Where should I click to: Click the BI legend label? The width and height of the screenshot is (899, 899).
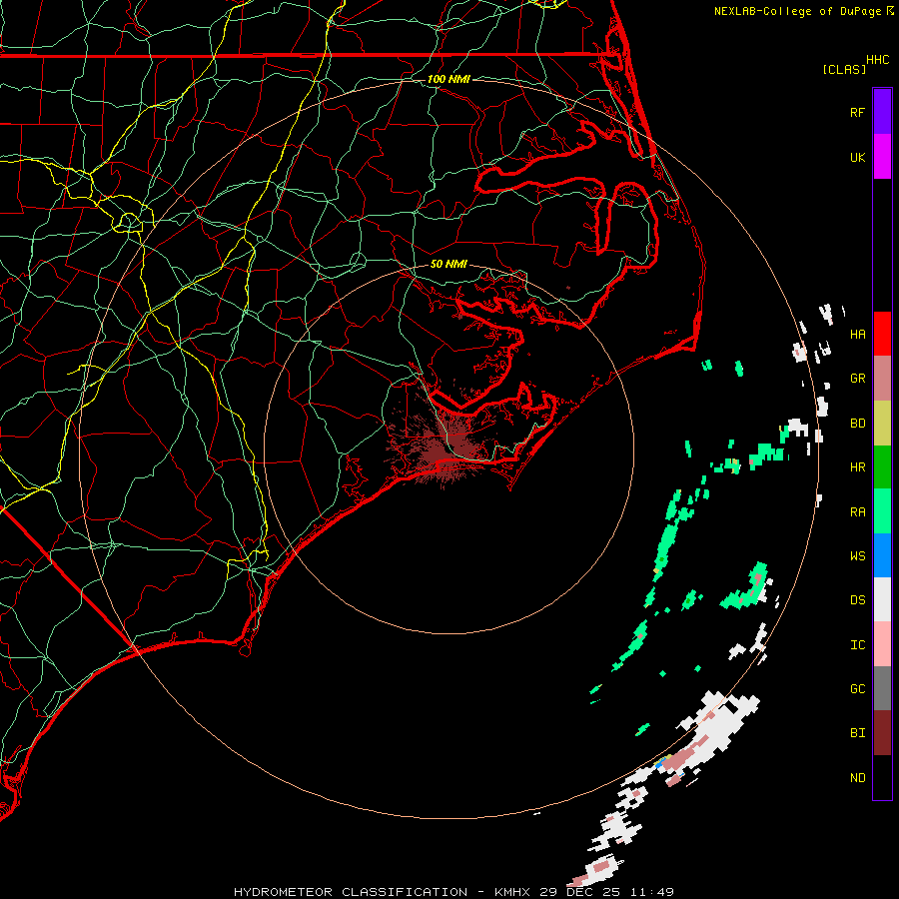[857, 733]
